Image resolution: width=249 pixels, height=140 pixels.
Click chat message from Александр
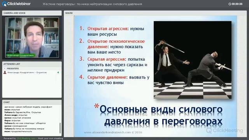(x=16, y=115)
